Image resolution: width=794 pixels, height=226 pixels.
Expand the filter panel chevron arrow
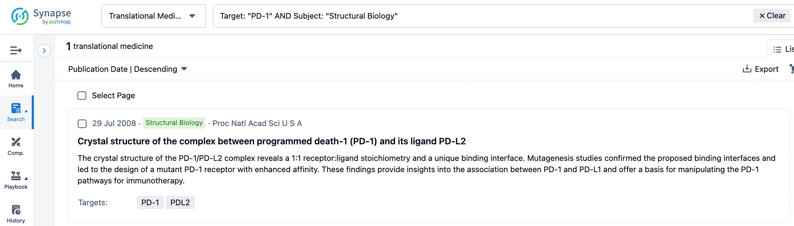pos(44,51)
